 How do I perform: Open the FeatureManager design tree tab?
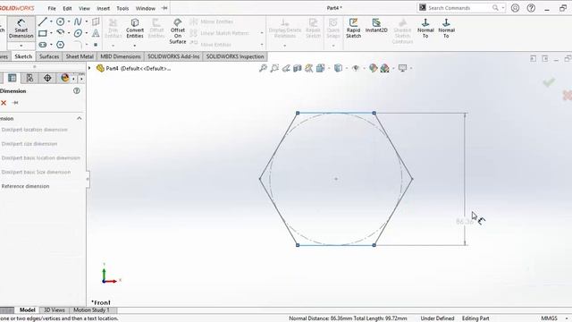(x=12, y=78)
